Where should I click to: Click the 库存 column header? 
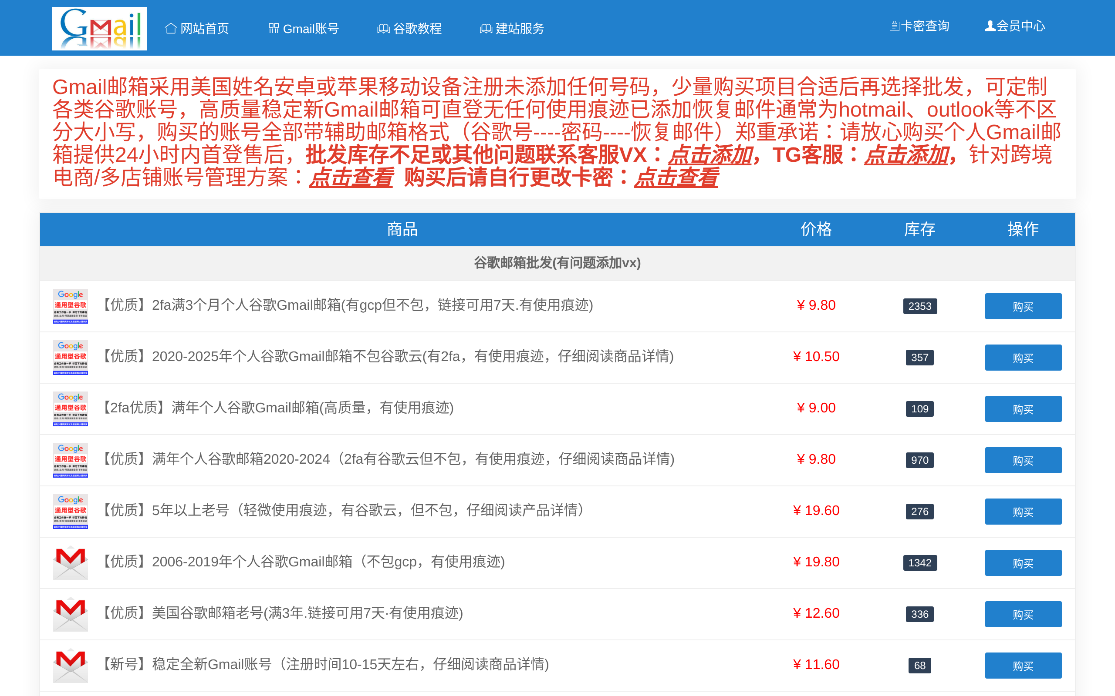tap(919, 229)
